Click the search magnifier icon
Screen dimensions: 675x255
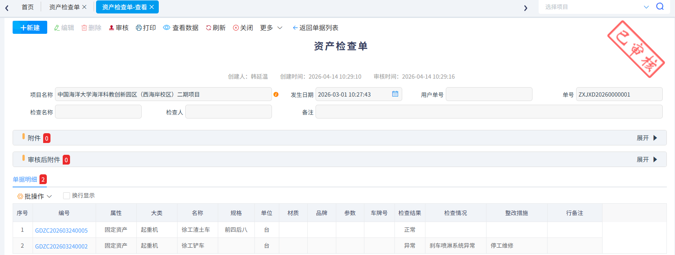(660, 7)
